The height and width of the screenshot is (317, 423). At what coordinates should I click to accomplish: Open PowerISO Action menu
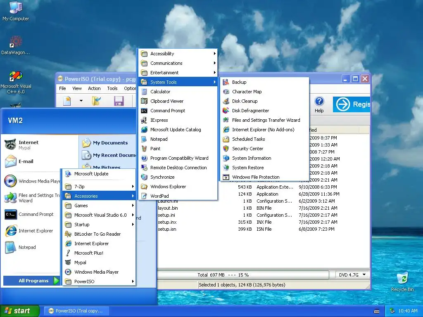point(94,88)
